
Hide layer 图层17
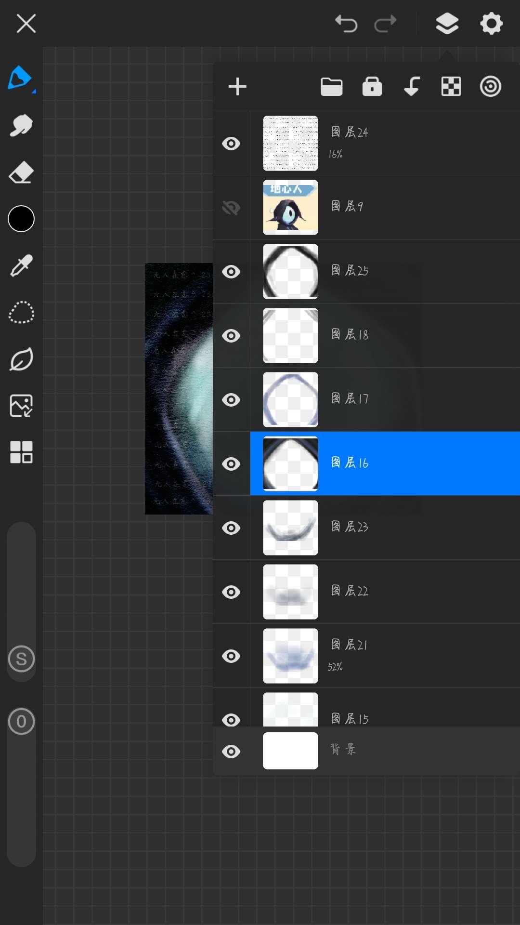[x=231, y=400]
